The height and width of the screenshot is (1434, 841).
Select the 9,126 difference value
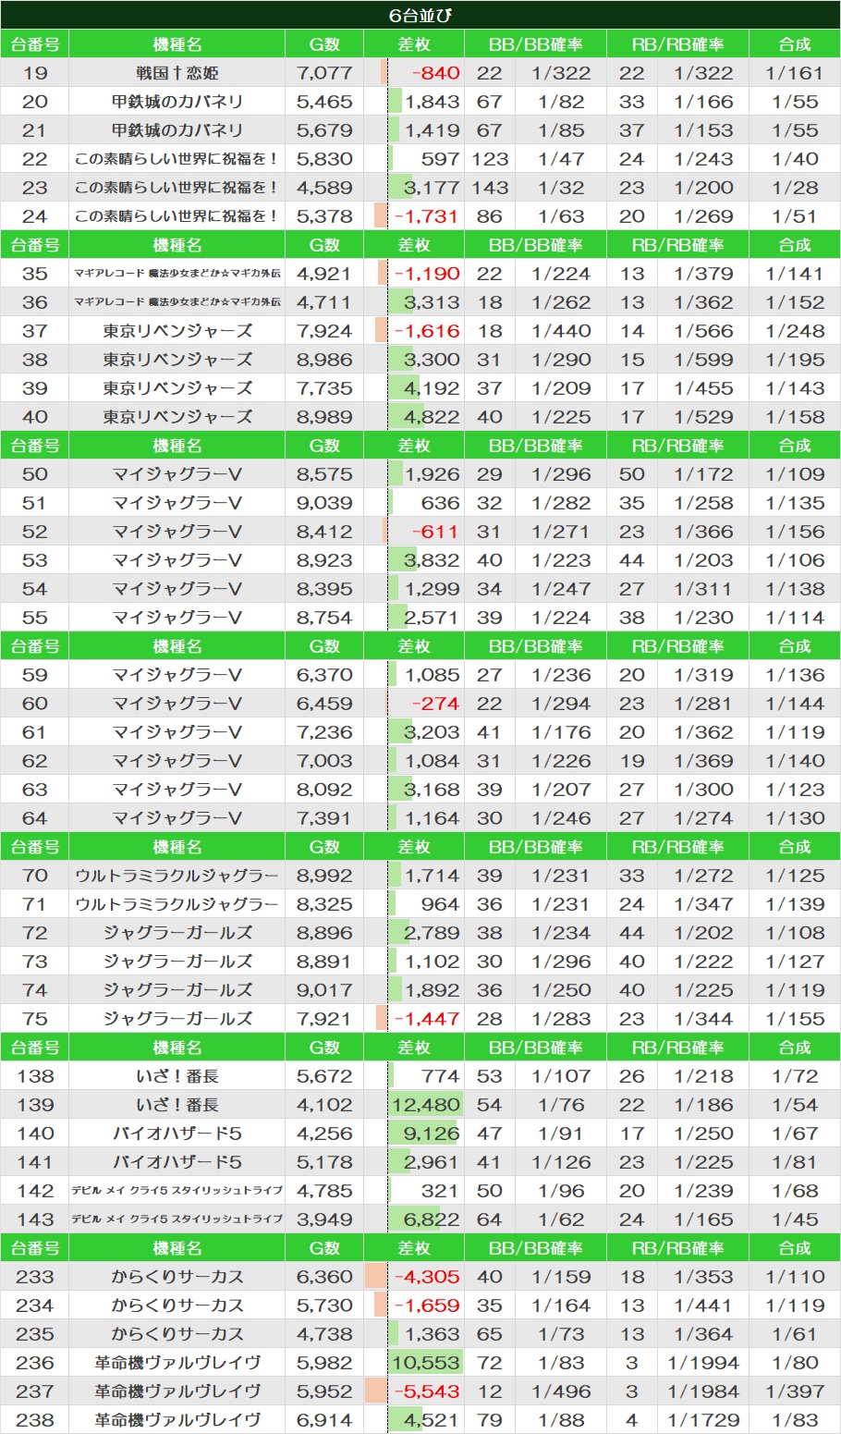coord(432,1134)
